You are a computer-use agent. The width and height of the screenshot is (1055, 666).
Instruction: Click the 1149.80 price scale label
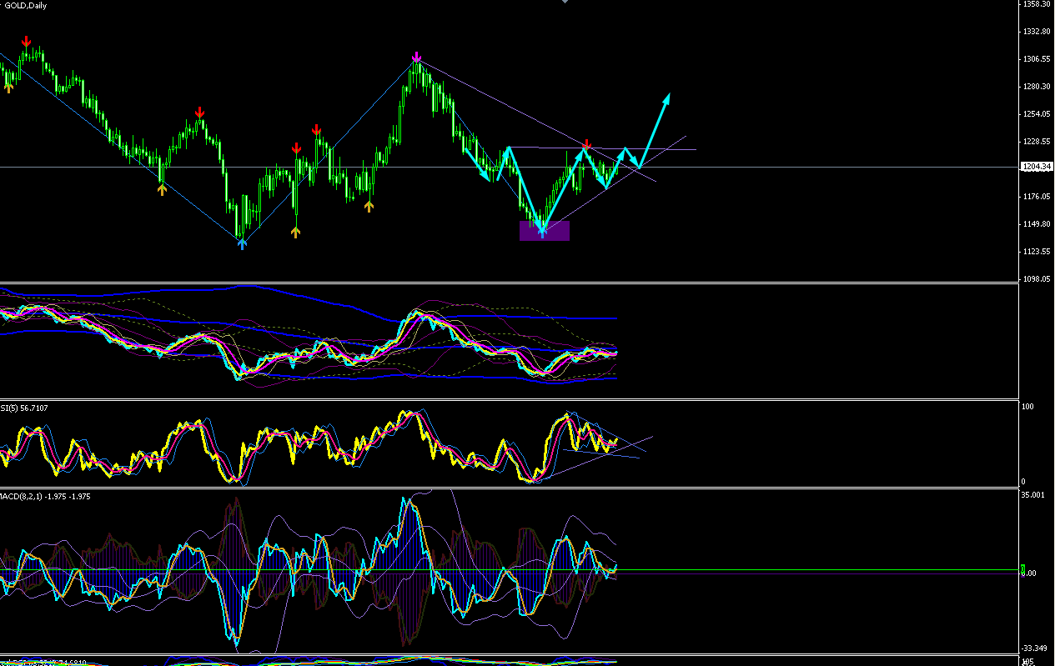coord(1037,224)
